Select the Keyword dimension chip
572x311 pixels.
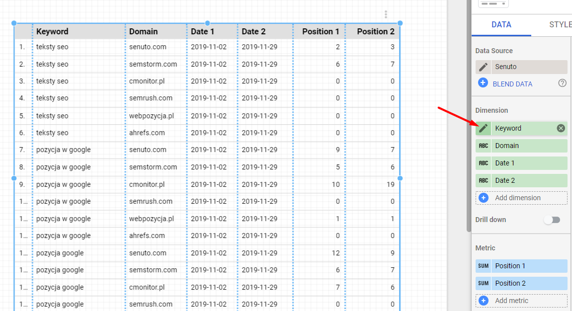[521, 128]
